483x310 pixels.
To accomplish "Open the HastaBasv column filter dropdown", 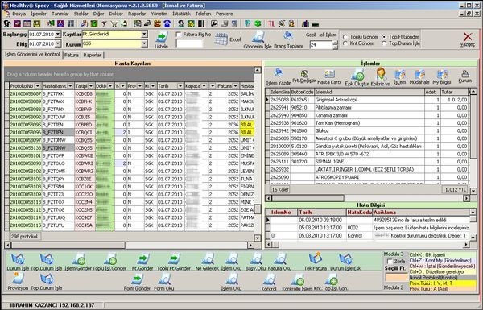I will pyautogui.click(x=70, y=86).
